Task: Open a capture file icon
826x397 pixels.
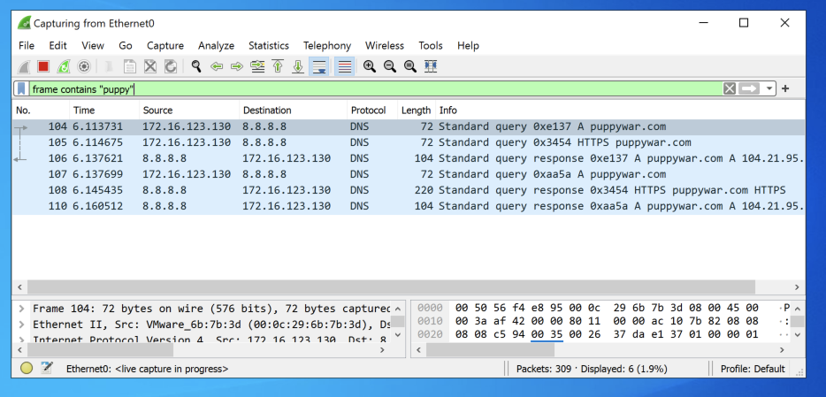Action: tap(110, 67)
